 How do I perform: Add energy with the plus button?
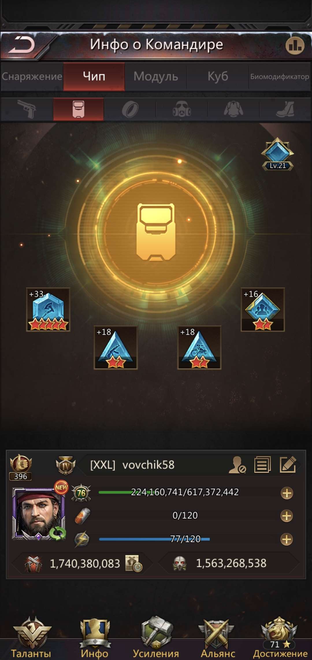pos(287,540)
